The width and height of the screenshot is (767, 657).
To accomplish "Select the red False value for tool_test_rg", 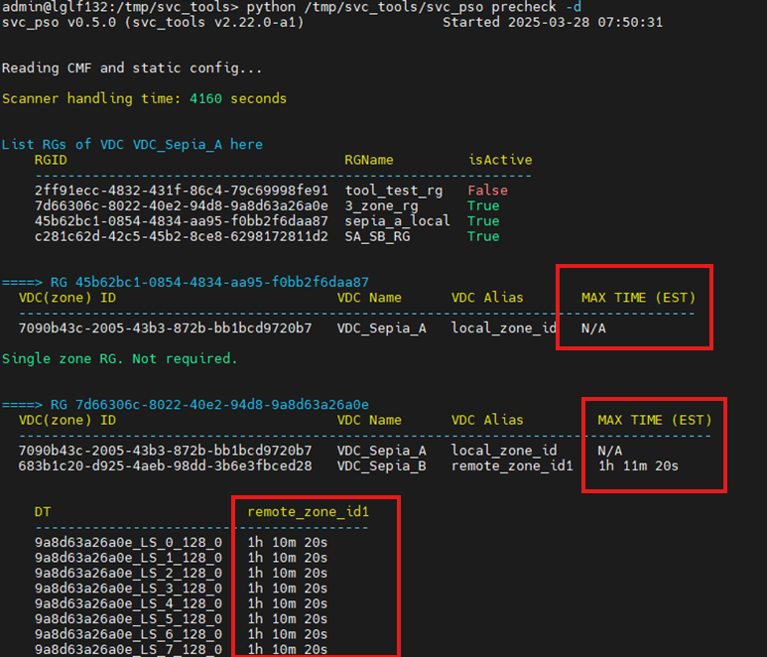I will click(x=487, y=191).
